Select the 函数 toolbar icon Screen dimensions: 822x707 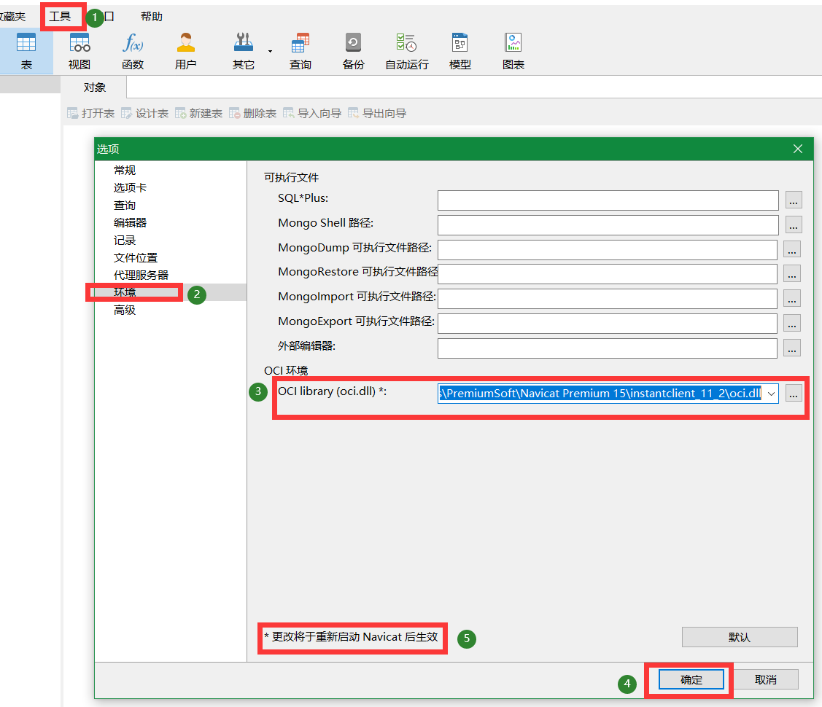(x=133, y=51)
